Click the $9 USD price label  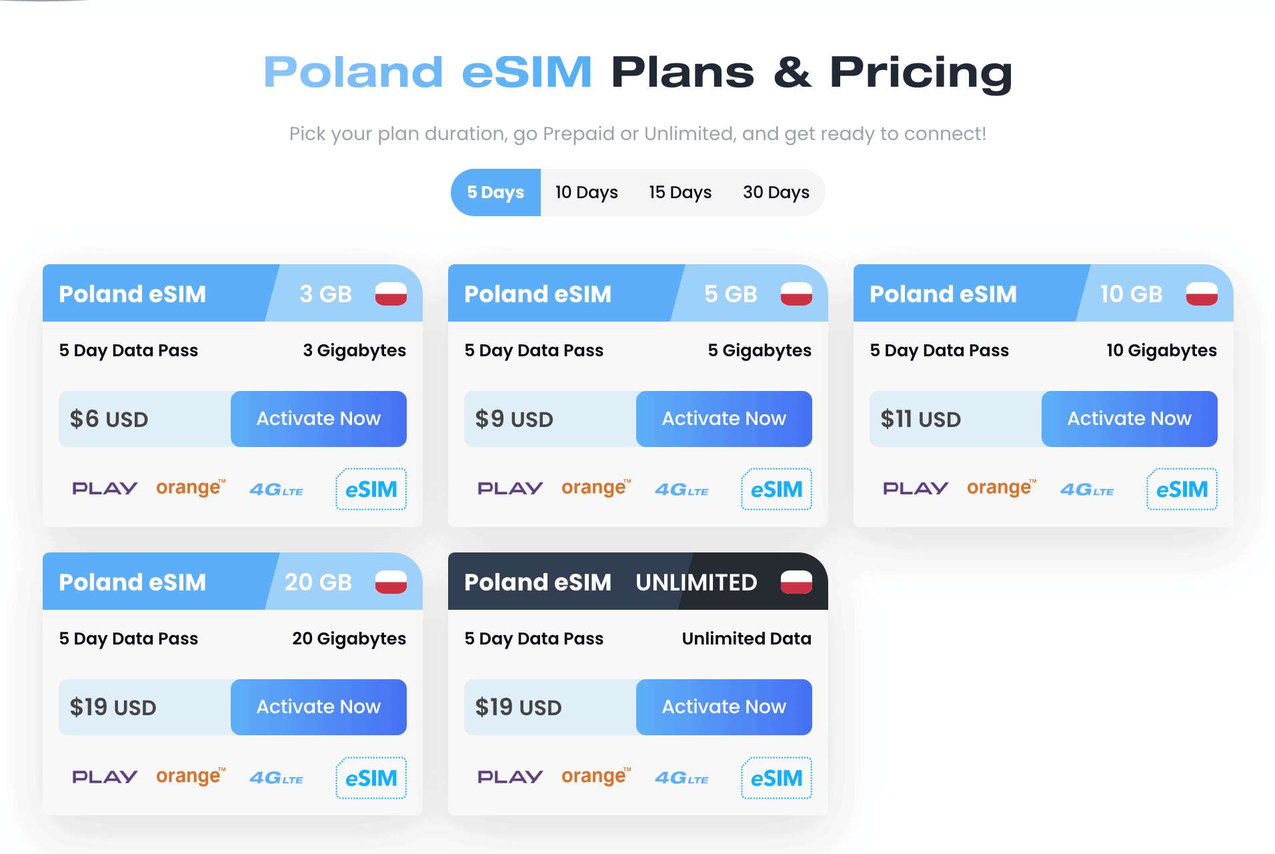point(513,418)
